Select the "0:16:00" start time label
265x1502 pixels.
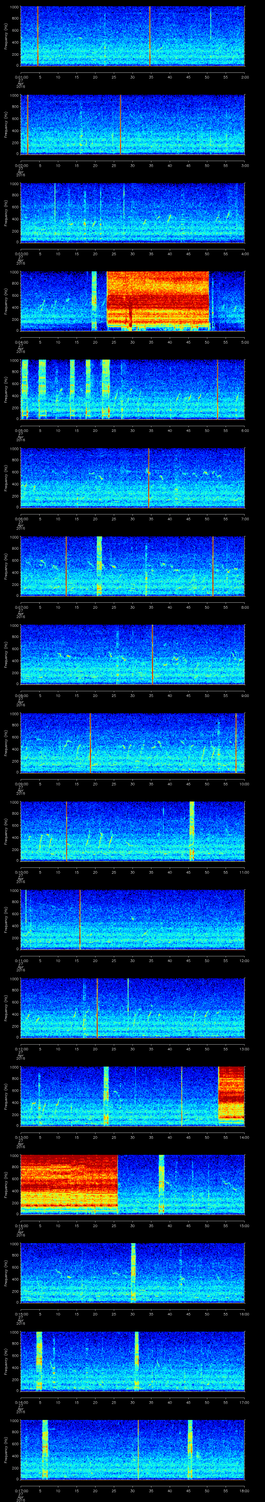coord(21,1402)
